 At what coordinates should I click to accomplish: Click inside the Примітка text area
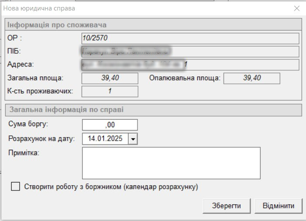pos(171,163)
